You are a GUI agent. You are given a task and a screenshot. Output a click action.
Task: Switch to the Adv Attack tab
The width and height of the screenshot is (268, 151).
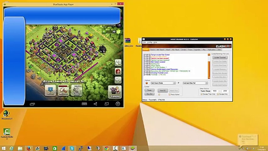[176, 50]
